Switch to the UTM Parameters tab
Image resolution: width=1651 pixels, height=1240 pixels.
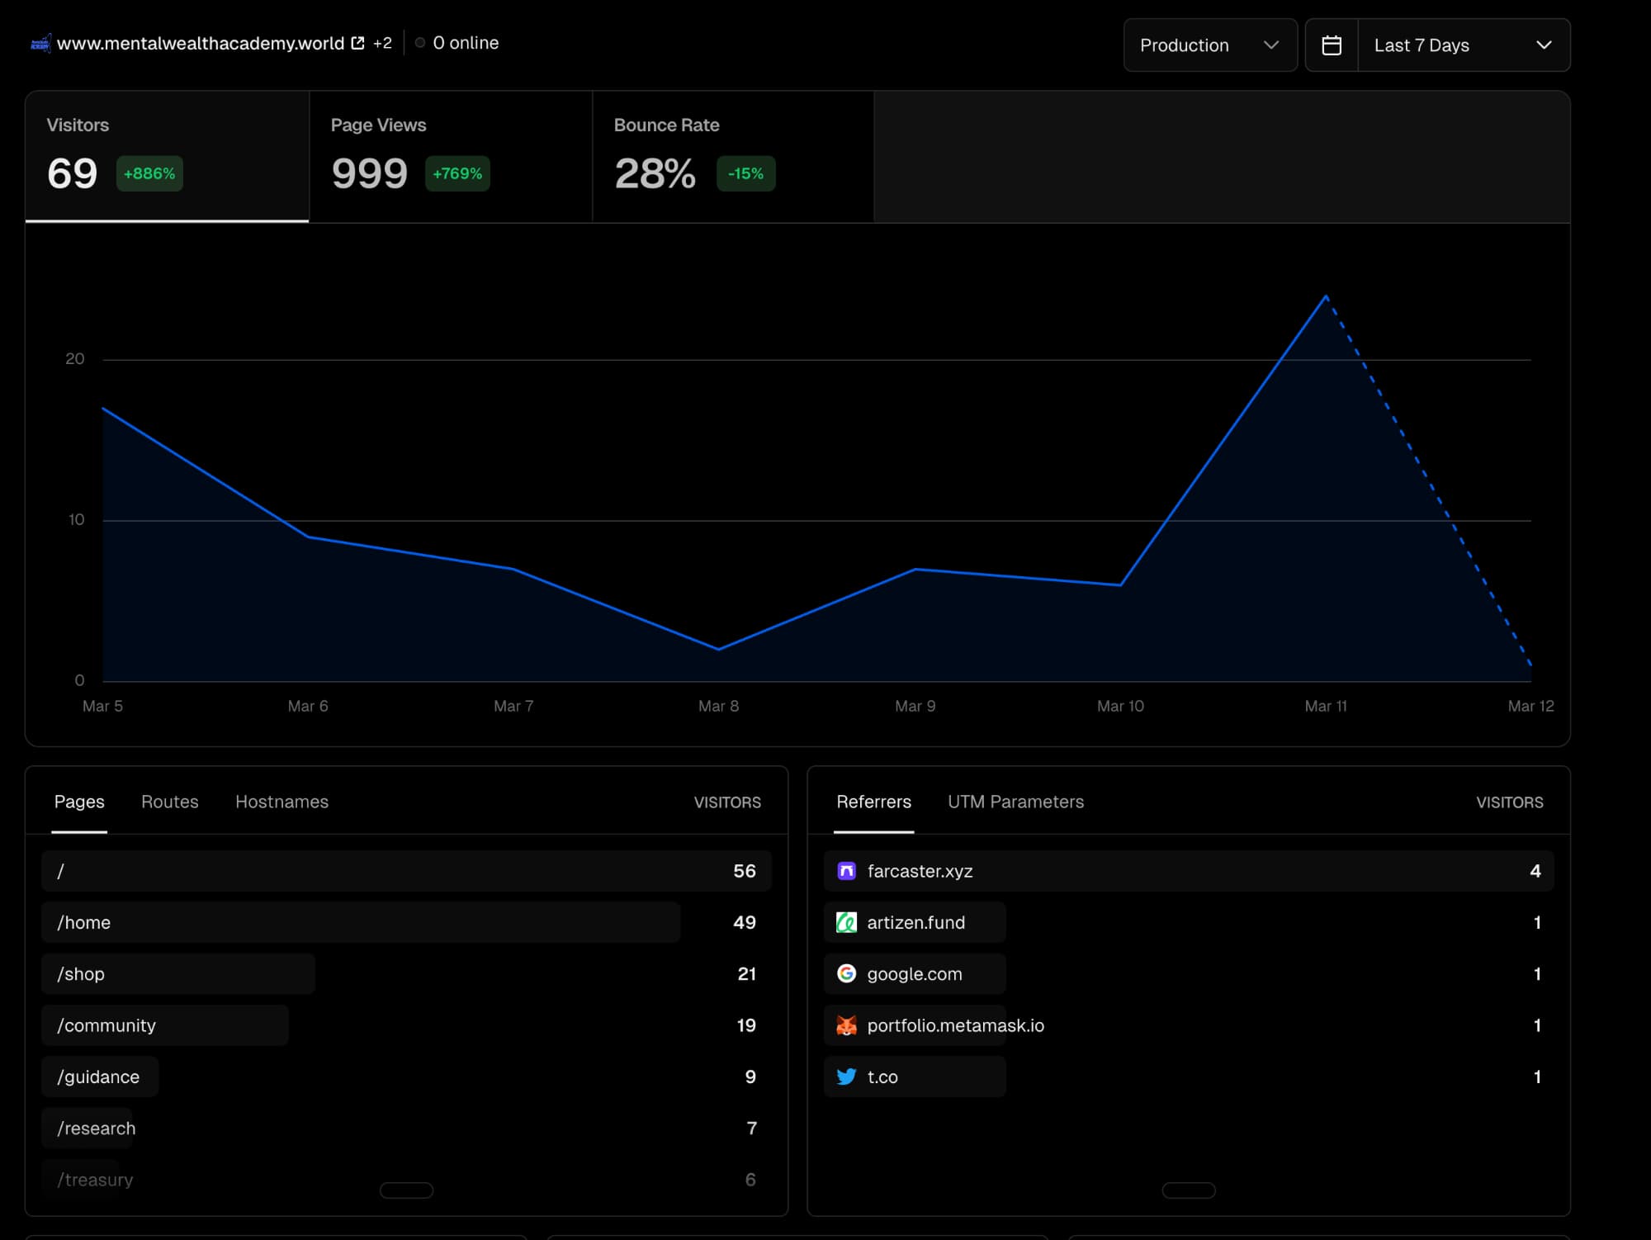[1015, 802]
